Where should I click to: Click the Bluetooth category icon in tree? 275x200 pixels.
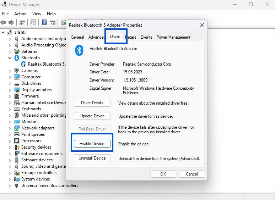pyautogui.click(x=17, y=58)
